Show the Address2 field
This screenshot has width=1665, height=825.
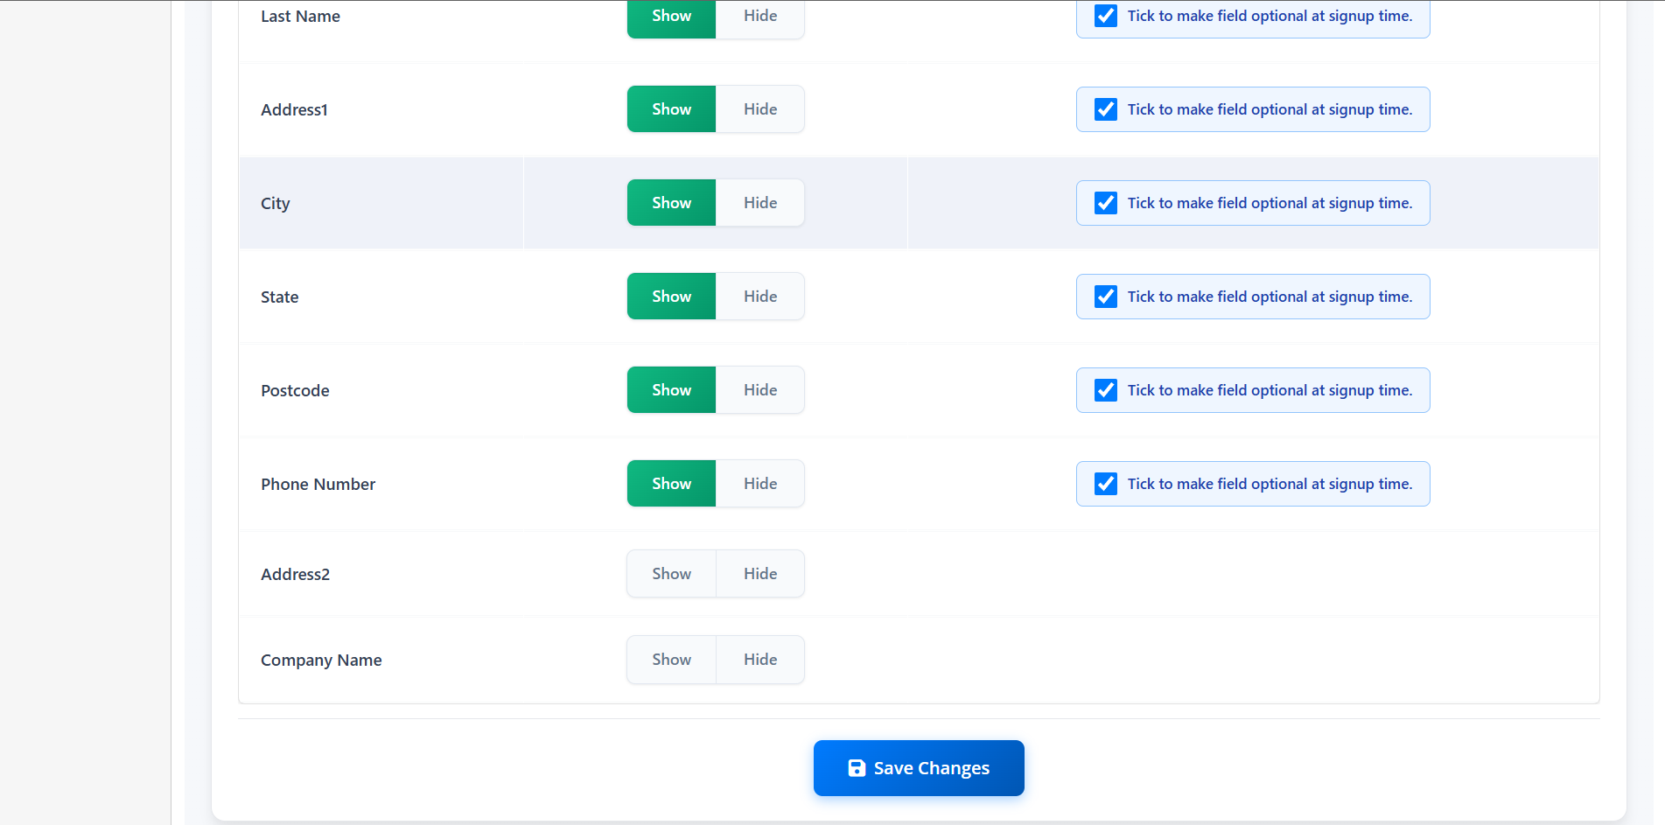coord(670,573)
